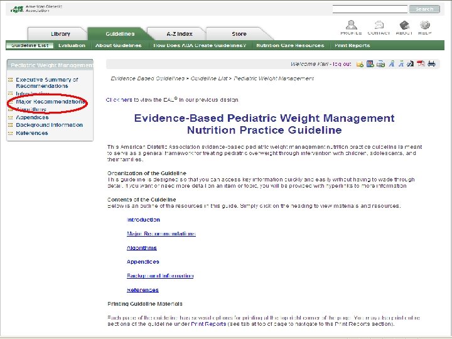452x339 pixels.
Task: Click the blue add-bookmark icon
Action: [370, 63]
